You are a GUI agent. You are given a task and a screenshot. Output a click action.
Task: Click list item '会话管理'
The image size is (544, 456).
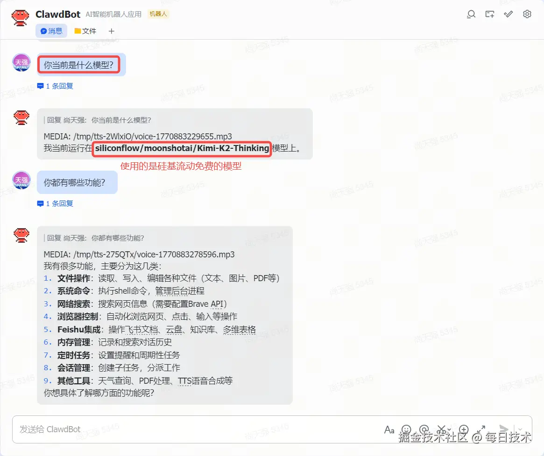click(74, 367)
